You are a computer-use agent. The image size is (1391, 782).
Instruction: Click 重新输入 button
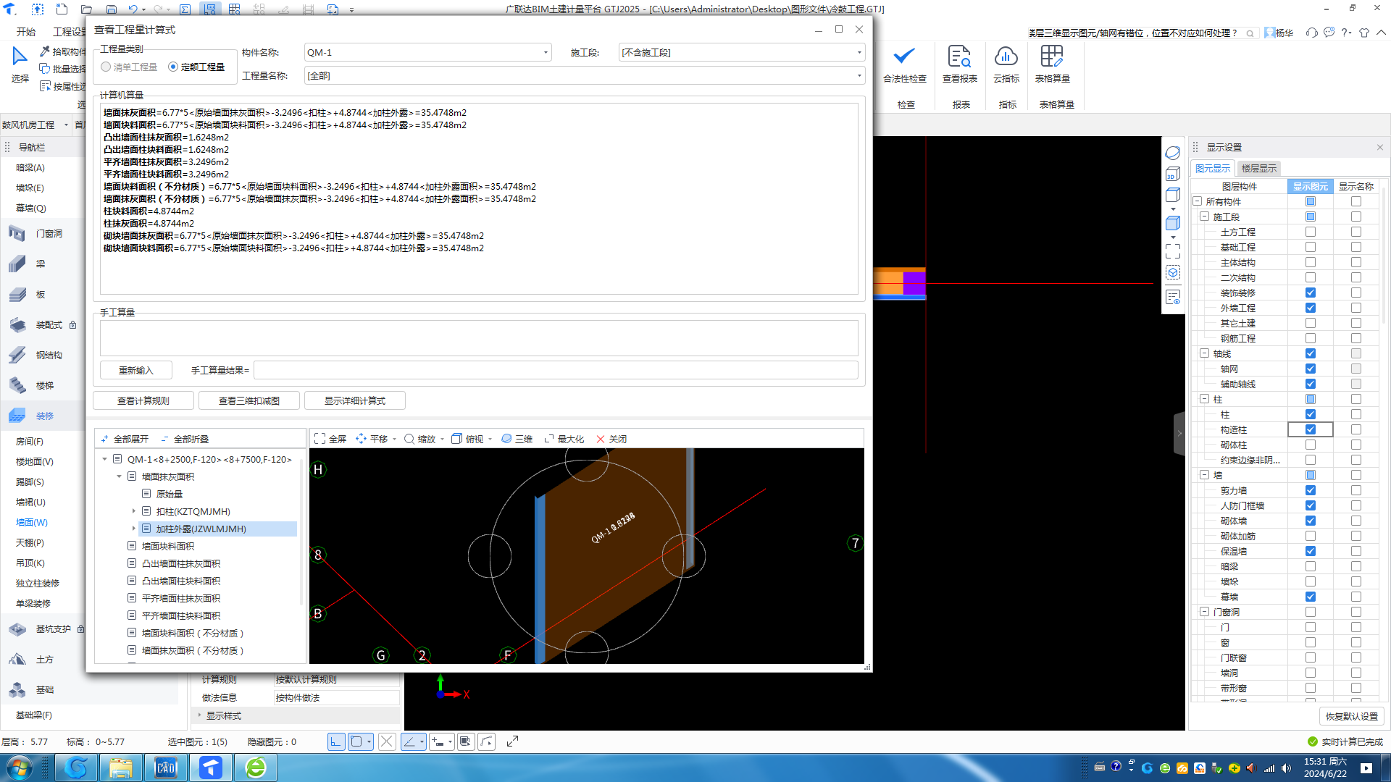tap(136, 370)
